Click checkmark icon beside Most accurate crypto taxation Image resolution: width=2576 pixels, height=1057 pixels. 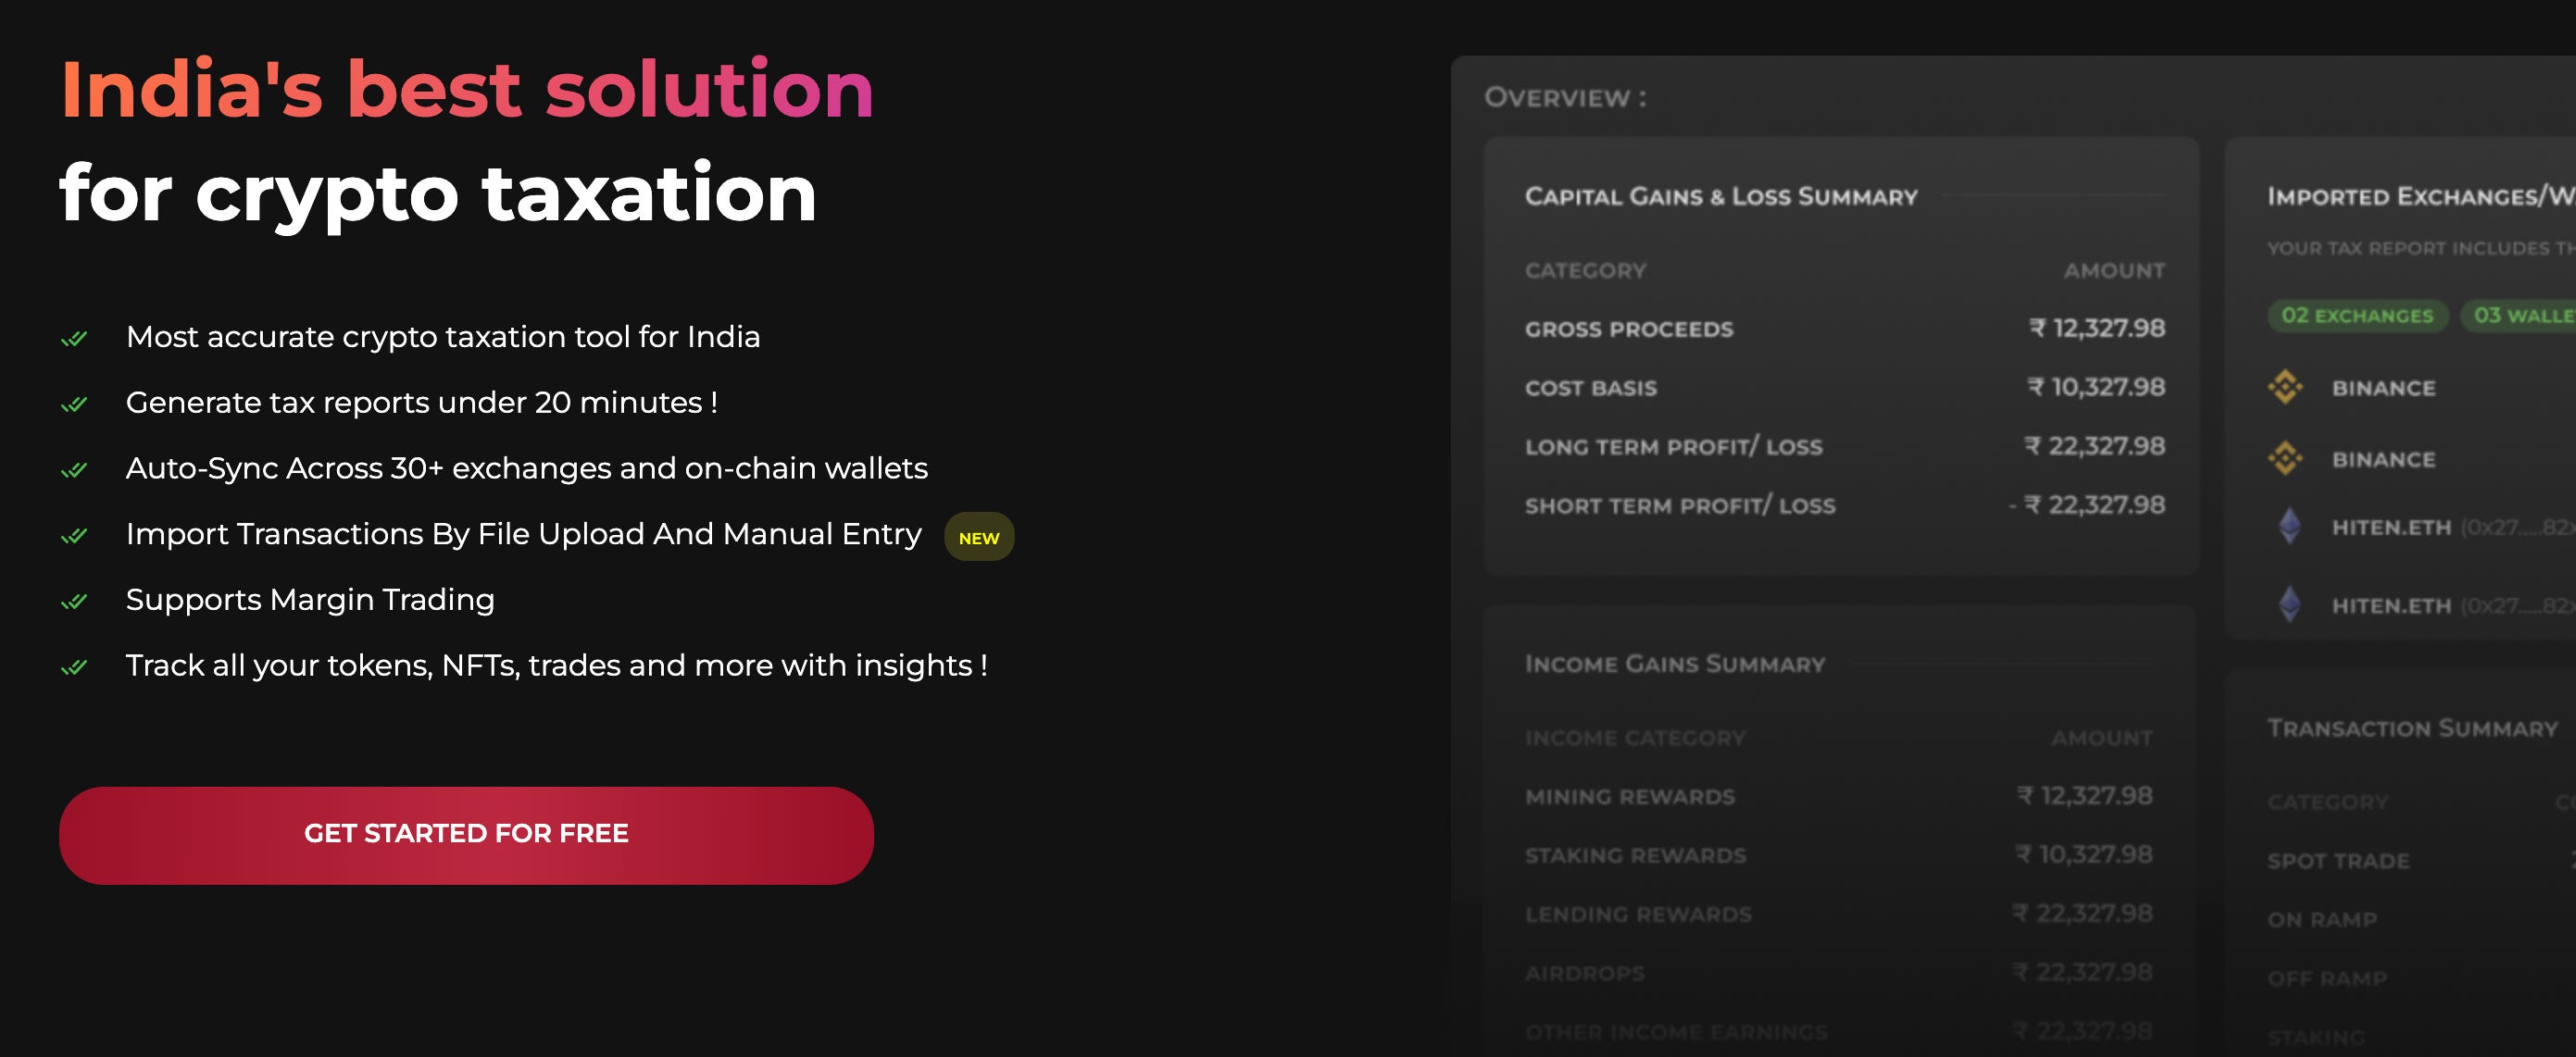click(x=74, y=339)
